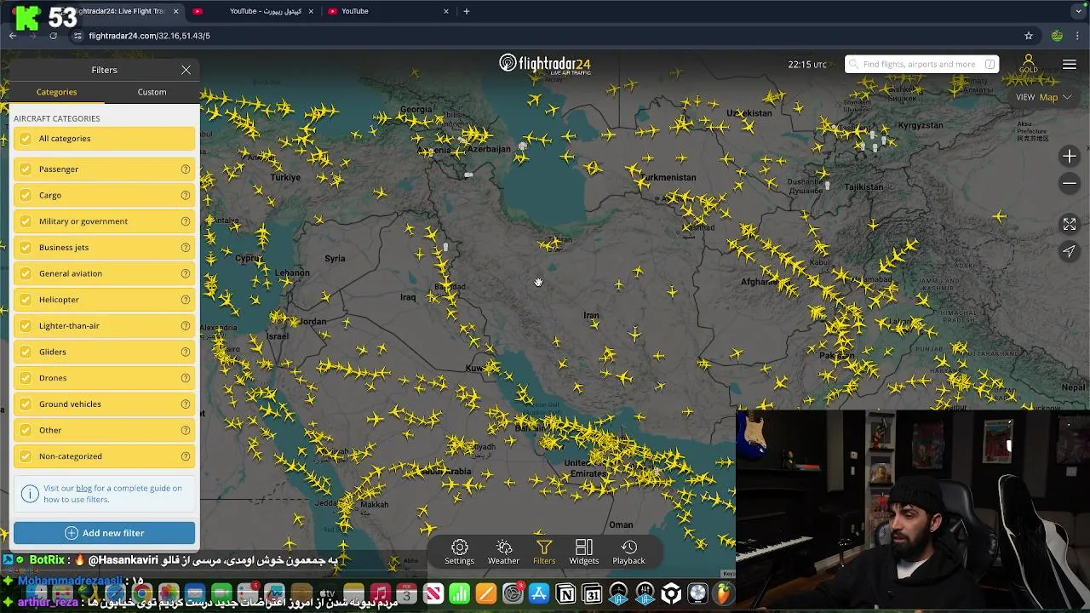Go back in browser history
1090x613 pixels.
pyautogui.click(x=13, y=36)
